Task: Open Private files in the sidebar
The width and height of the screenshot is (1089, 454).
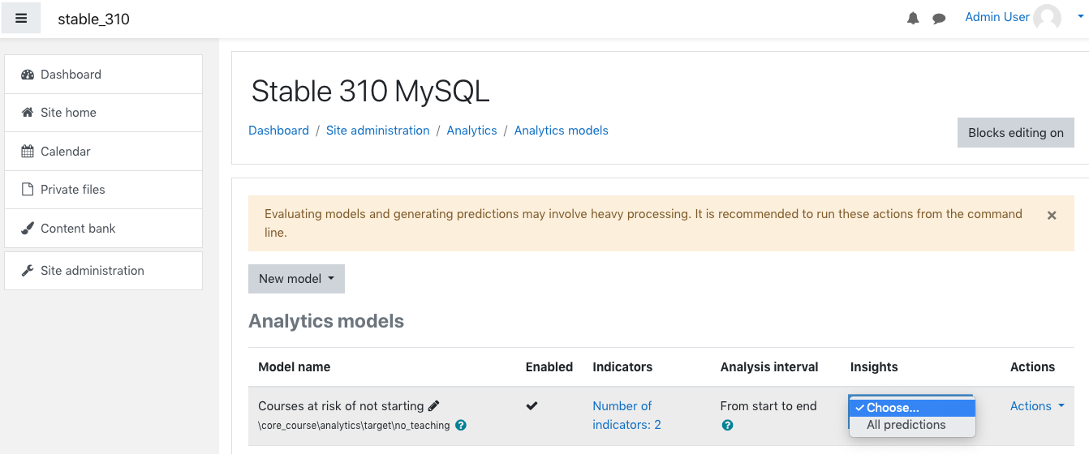Action: click(x=103, y=190)
